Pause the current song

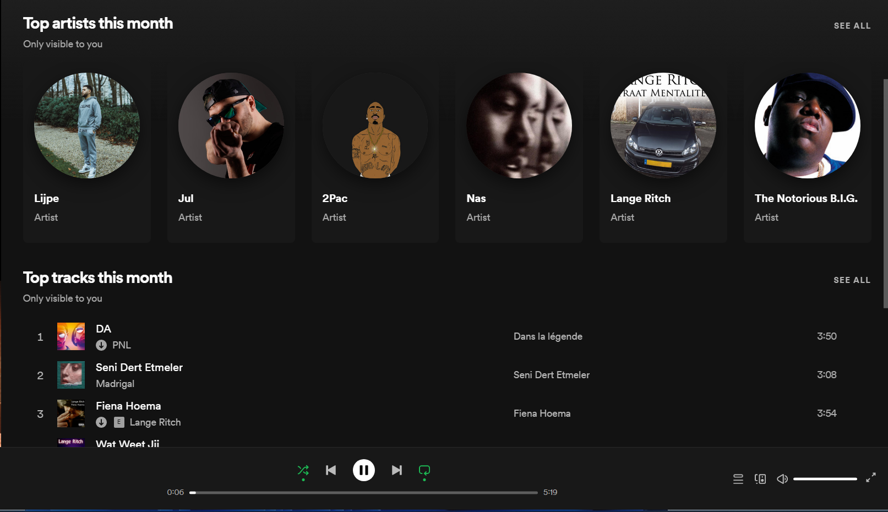point(363,470)
